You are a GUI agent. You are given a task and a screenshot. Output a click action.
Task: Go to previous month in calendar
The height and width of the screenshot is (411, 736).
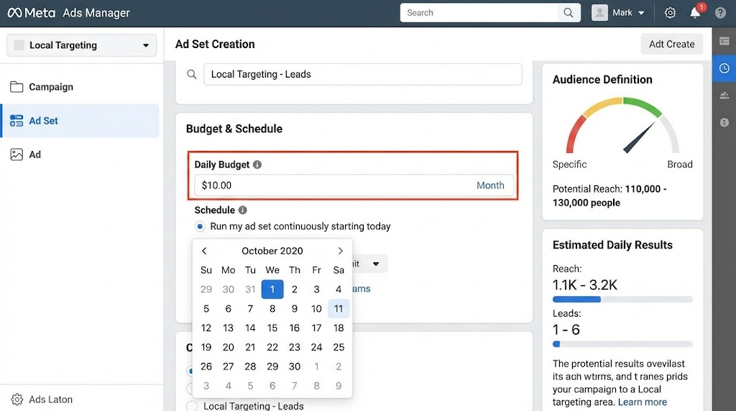pyautogui.click(x=204, y=251)
